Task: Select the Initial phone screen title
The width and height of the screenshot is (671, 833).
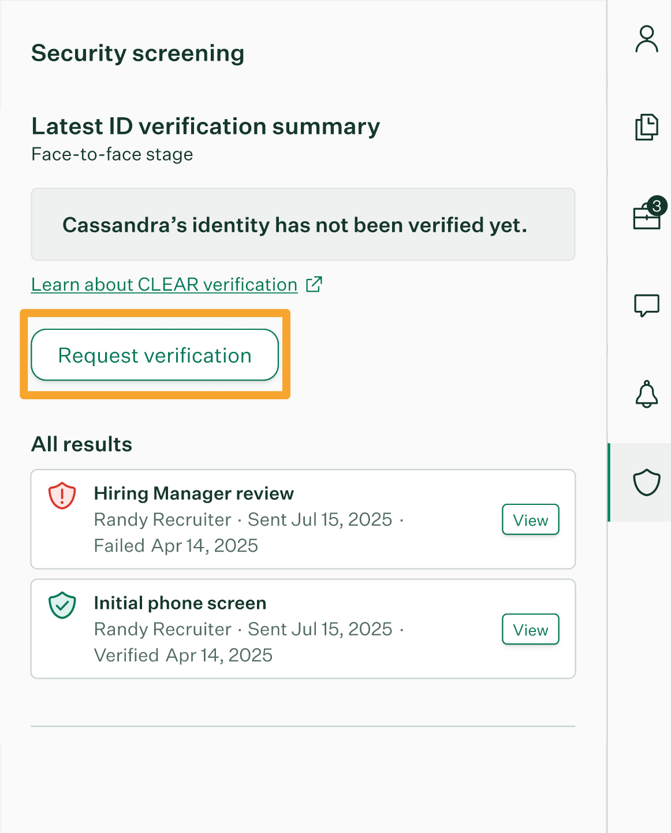Action: click(180, 603)
